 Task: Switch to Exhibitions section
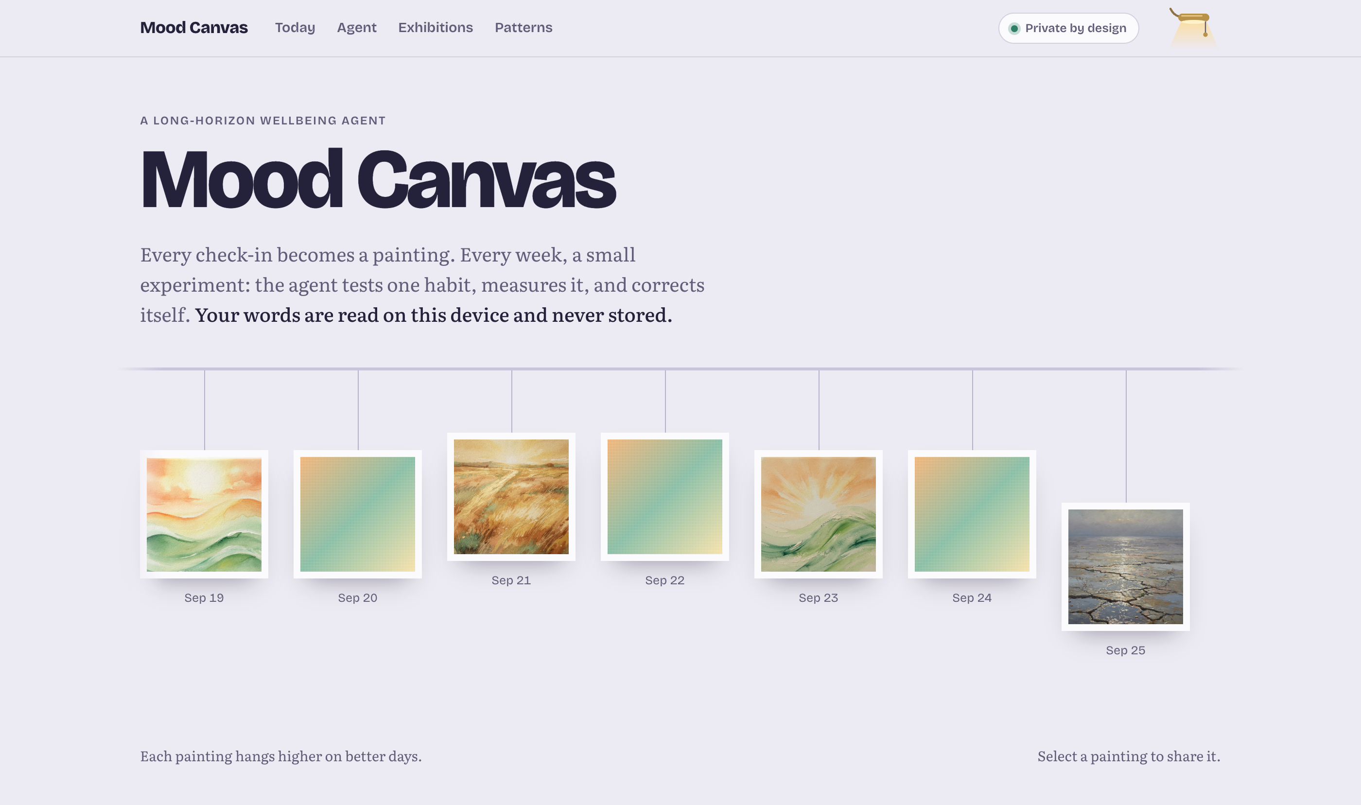point(436,28)
